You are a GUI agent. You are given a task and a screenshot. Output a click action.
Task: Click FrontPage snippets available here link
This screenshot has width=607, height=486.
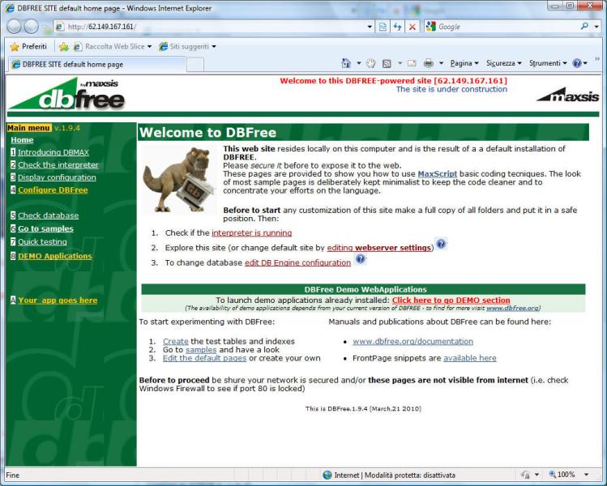470,358
